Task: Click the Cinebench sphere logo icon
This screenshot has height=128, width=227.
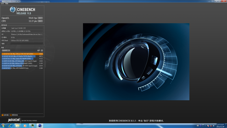Action: click(x=13, y=10)
